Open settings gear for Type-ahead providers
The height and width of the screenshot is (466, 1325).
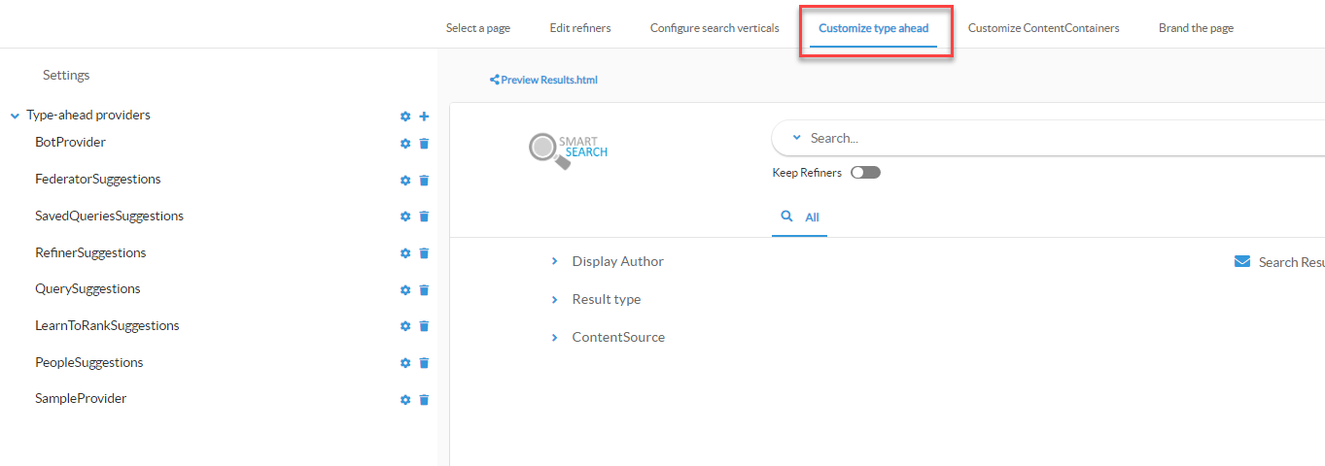pyautogui.click(x=405, y=116)
